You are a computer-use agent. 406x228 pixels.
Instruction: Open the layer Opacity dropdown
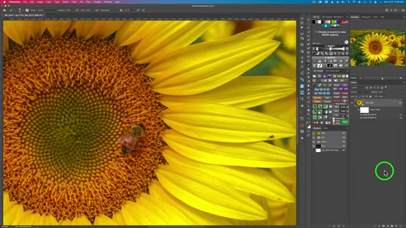(x=382, y=92)
